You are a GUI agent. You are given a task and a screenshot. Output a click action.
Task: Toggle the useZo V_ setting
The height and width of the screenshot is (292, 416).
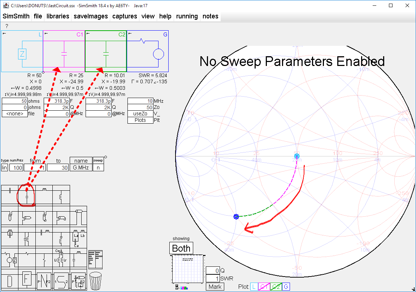pos(140,114)
